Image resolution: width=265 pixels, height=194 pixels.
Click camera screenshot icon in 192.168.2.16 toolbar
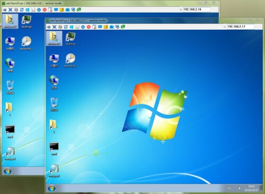pyautogui.click(x=67, y=10)
